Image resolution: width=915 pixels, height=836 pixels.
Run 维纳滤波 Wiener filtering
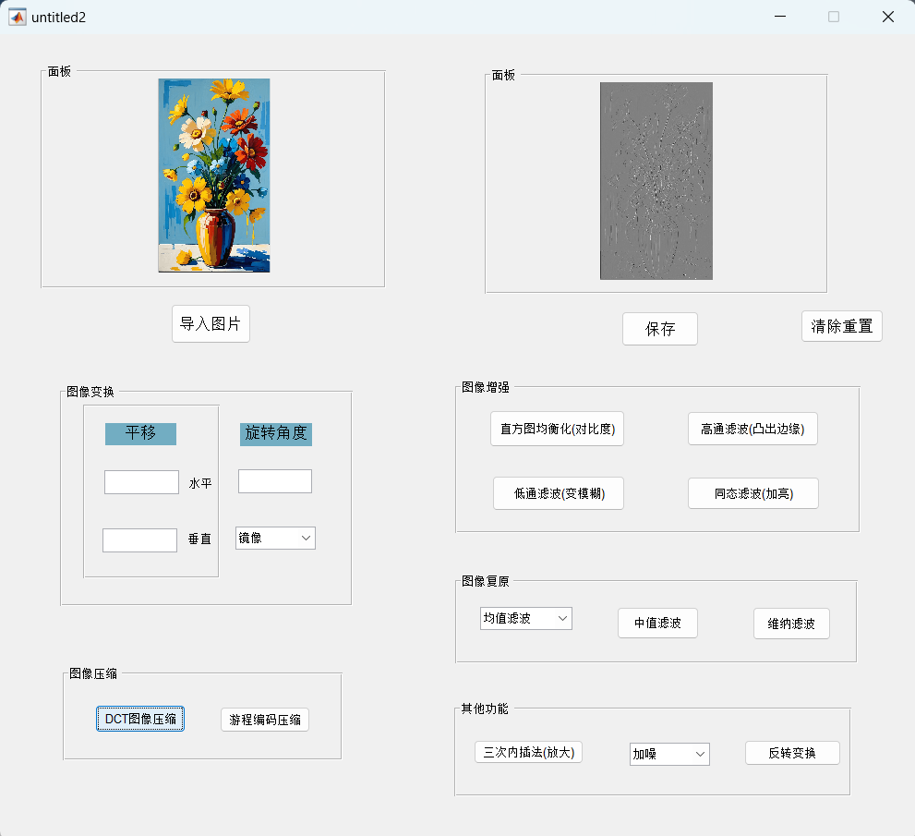tap(790, 624)
